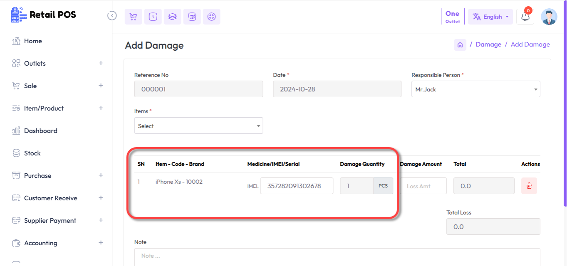Viewport: 567px width, 266px height.
Task: Expand the Outlets sidebar menu
Action: point(101,63)
